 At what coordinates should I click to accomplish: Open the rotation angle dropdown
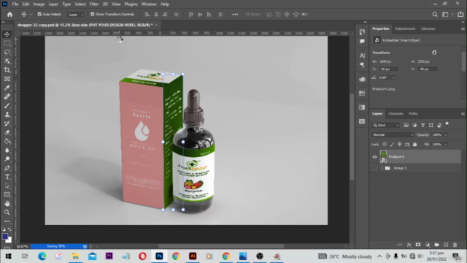(393, 77)
